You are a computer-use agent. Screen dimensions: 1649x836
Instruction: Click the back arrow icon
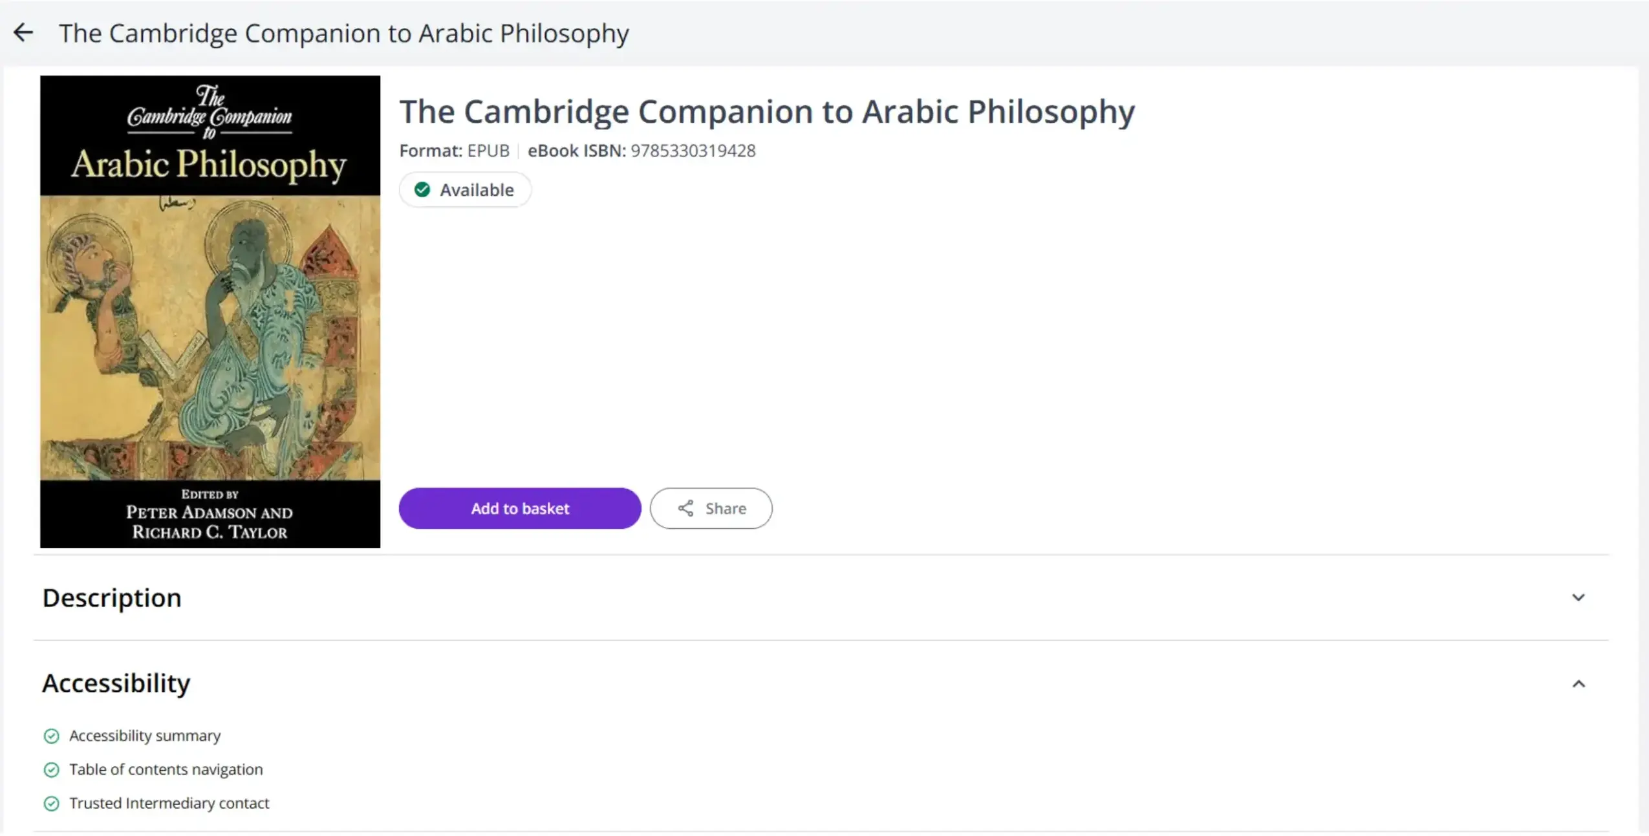pyautogui.click(x=23, y=32)
